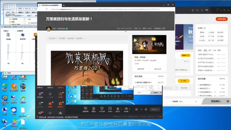
Task: Toggle the speaker in the streaming toolbar
Action: point(126,109)
